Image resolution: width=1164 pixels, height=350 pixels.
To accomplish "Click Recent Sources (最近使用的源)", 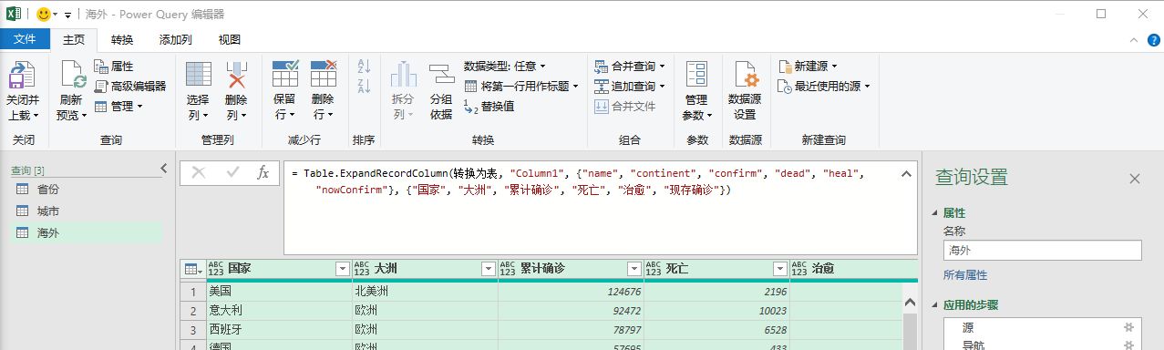I will [x=825, y=86].
